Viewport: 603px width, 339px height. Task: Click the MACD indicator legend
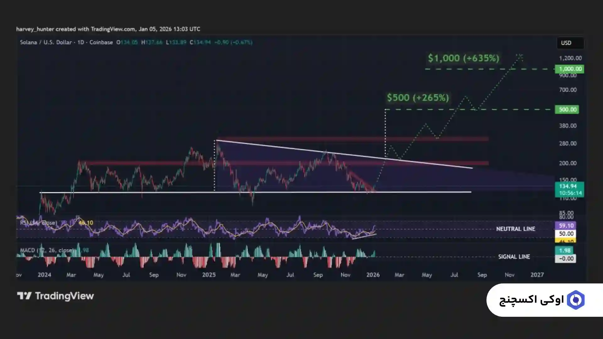47,250
